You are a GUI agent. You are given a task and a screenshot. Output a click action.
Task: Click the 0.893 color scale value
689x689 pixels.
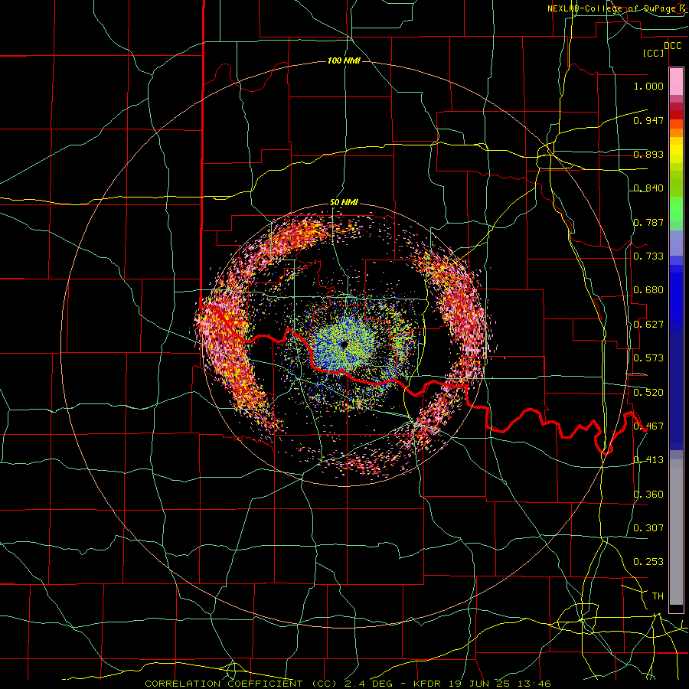click(648, 154)
